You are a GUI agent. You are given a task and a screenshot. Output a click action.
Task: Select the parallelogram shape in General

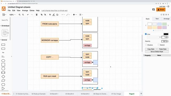[3, 81]
